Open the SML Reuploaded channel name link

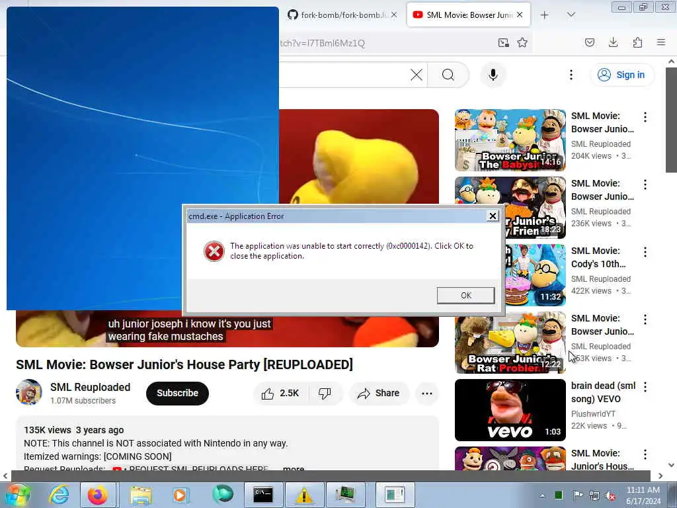coord(90,387)
